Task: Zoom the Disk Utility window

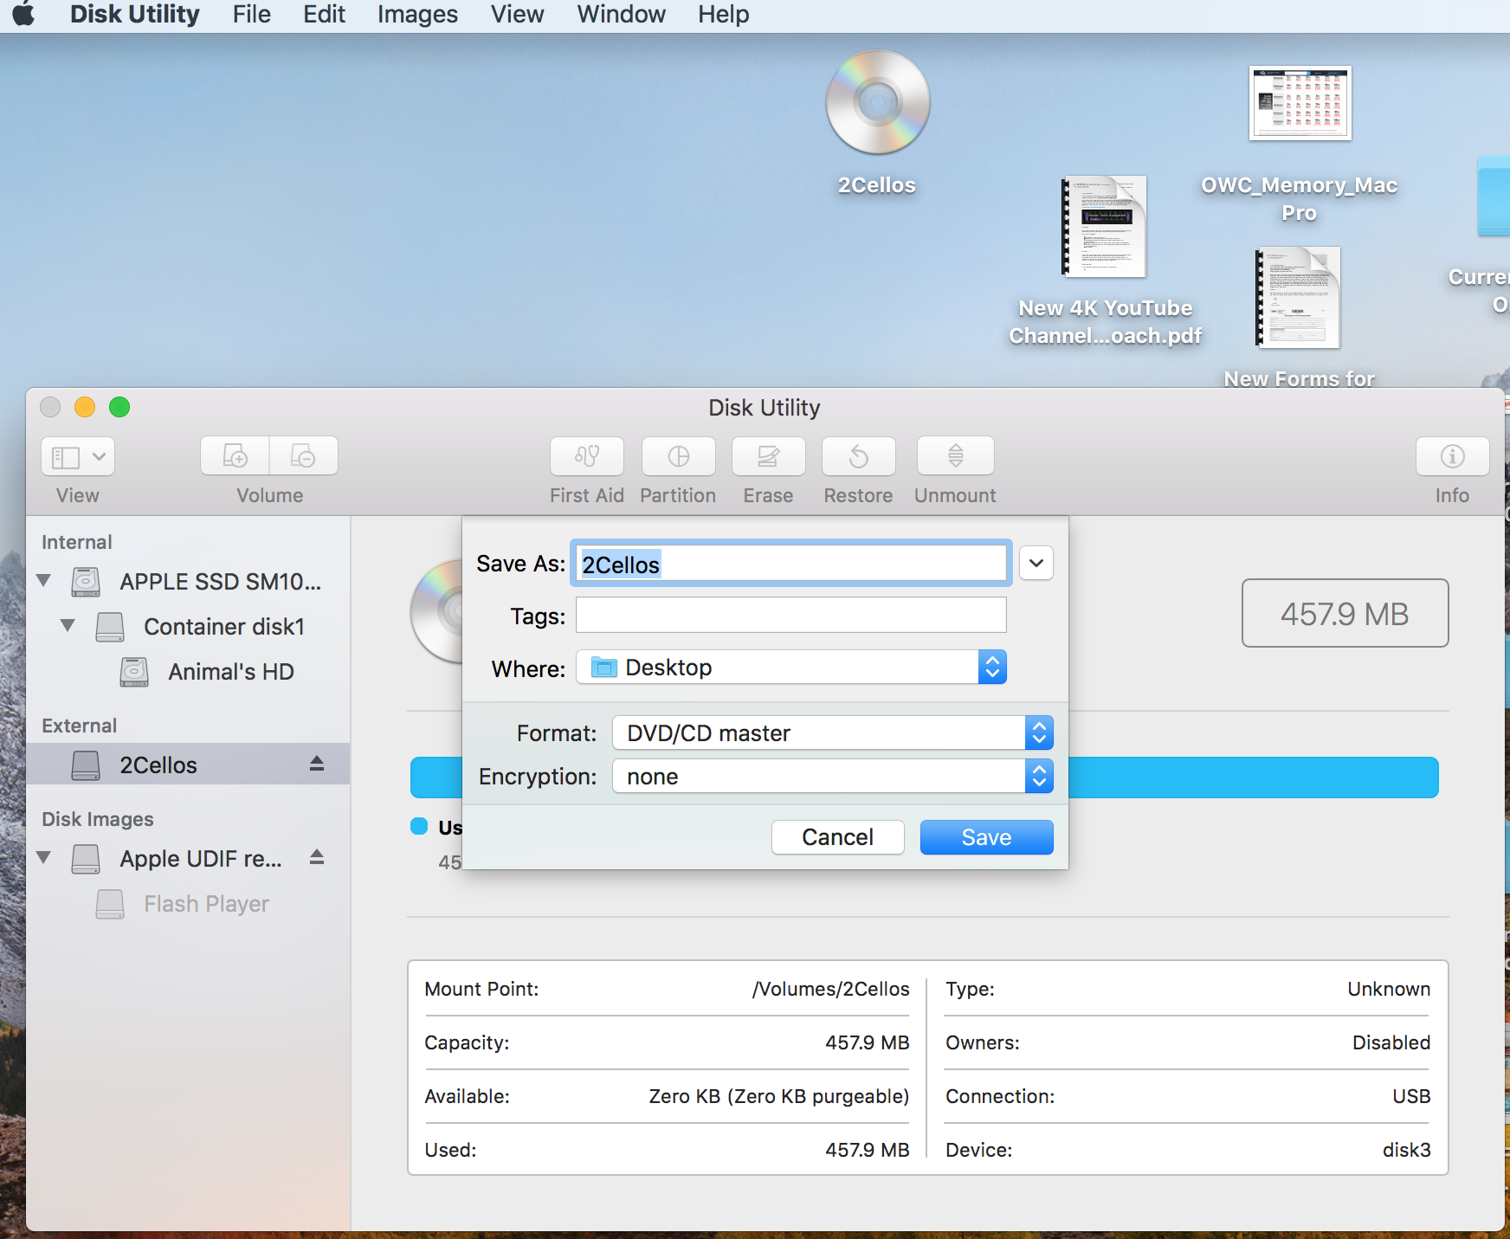Action: pyautogui.click(x=119, y=407)
